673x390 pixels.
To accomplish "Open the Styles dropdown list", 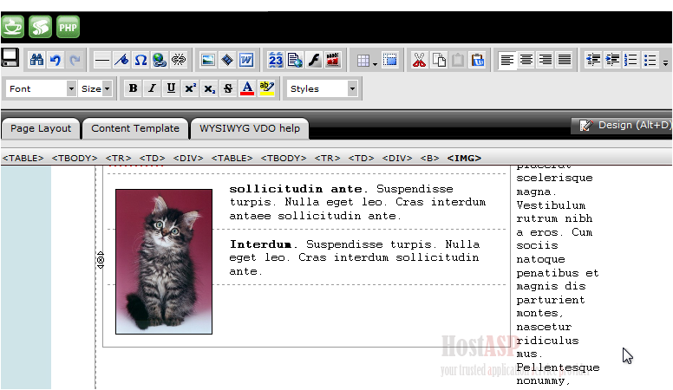I will click(x=322, y=88).
